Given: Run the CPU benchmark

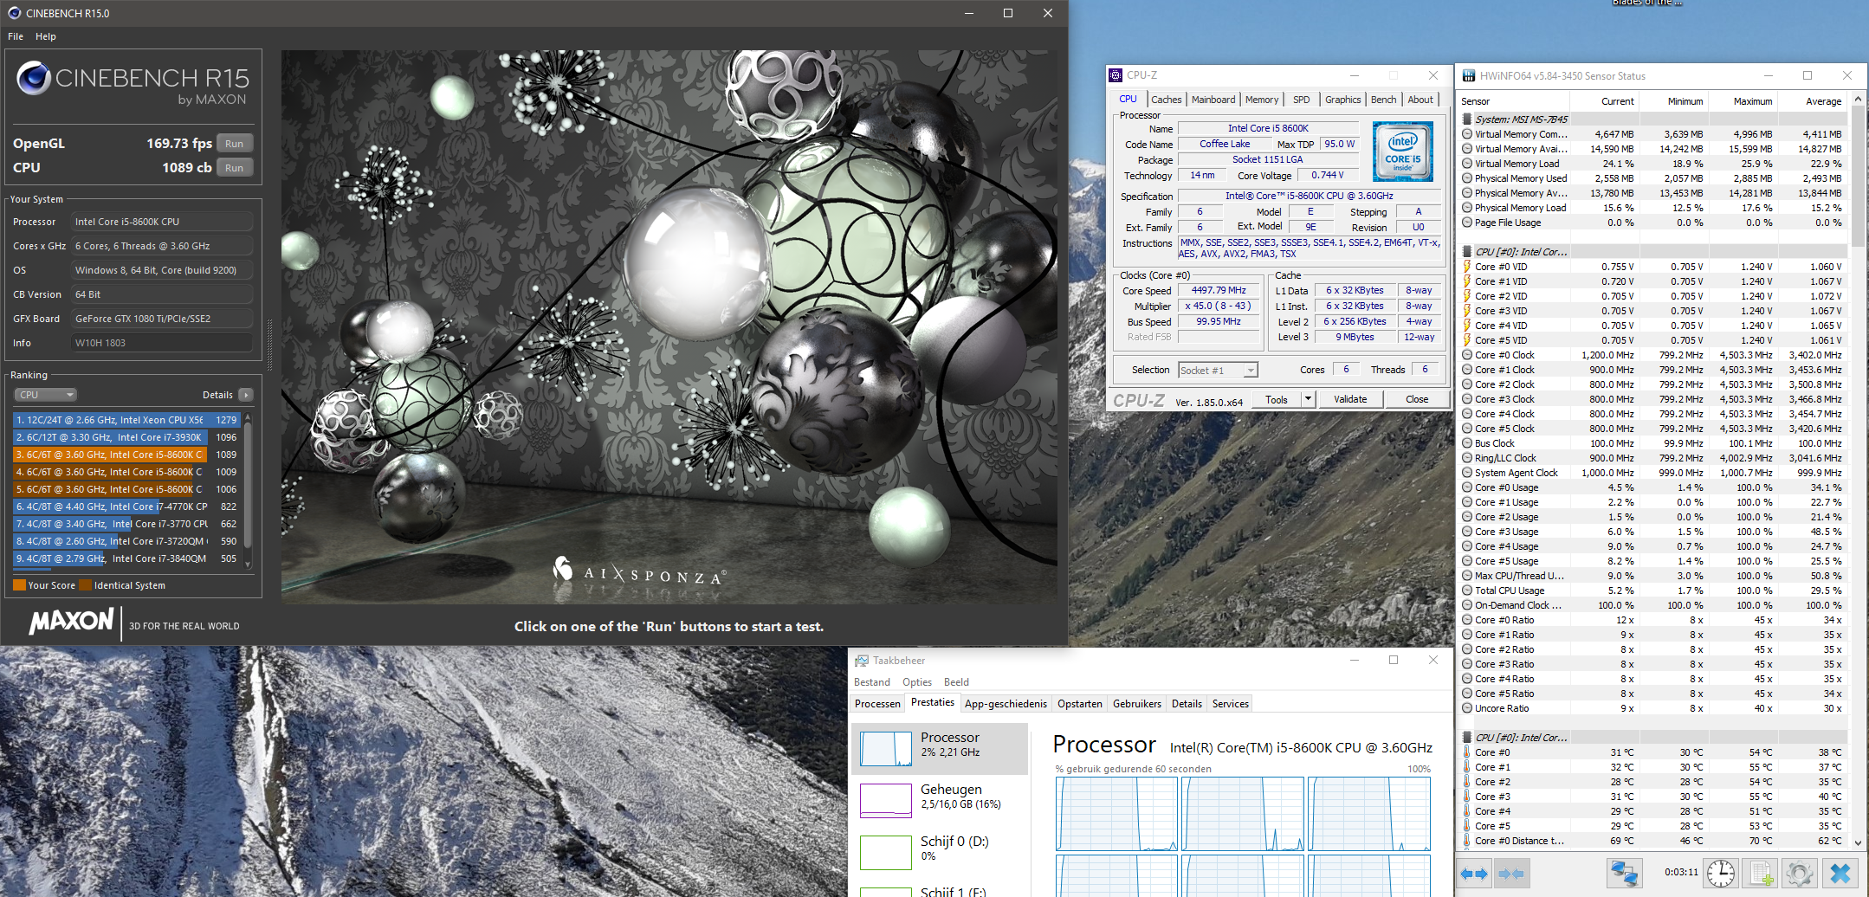Looking at the screenshot, I should (234, 168).
